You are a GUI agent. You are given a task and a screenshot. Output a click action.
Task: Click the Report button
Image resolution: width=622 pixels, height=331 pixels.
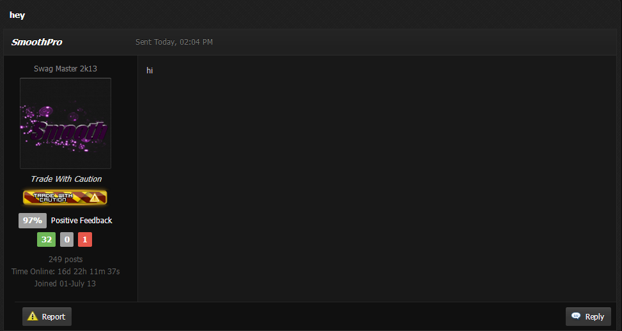47,317
